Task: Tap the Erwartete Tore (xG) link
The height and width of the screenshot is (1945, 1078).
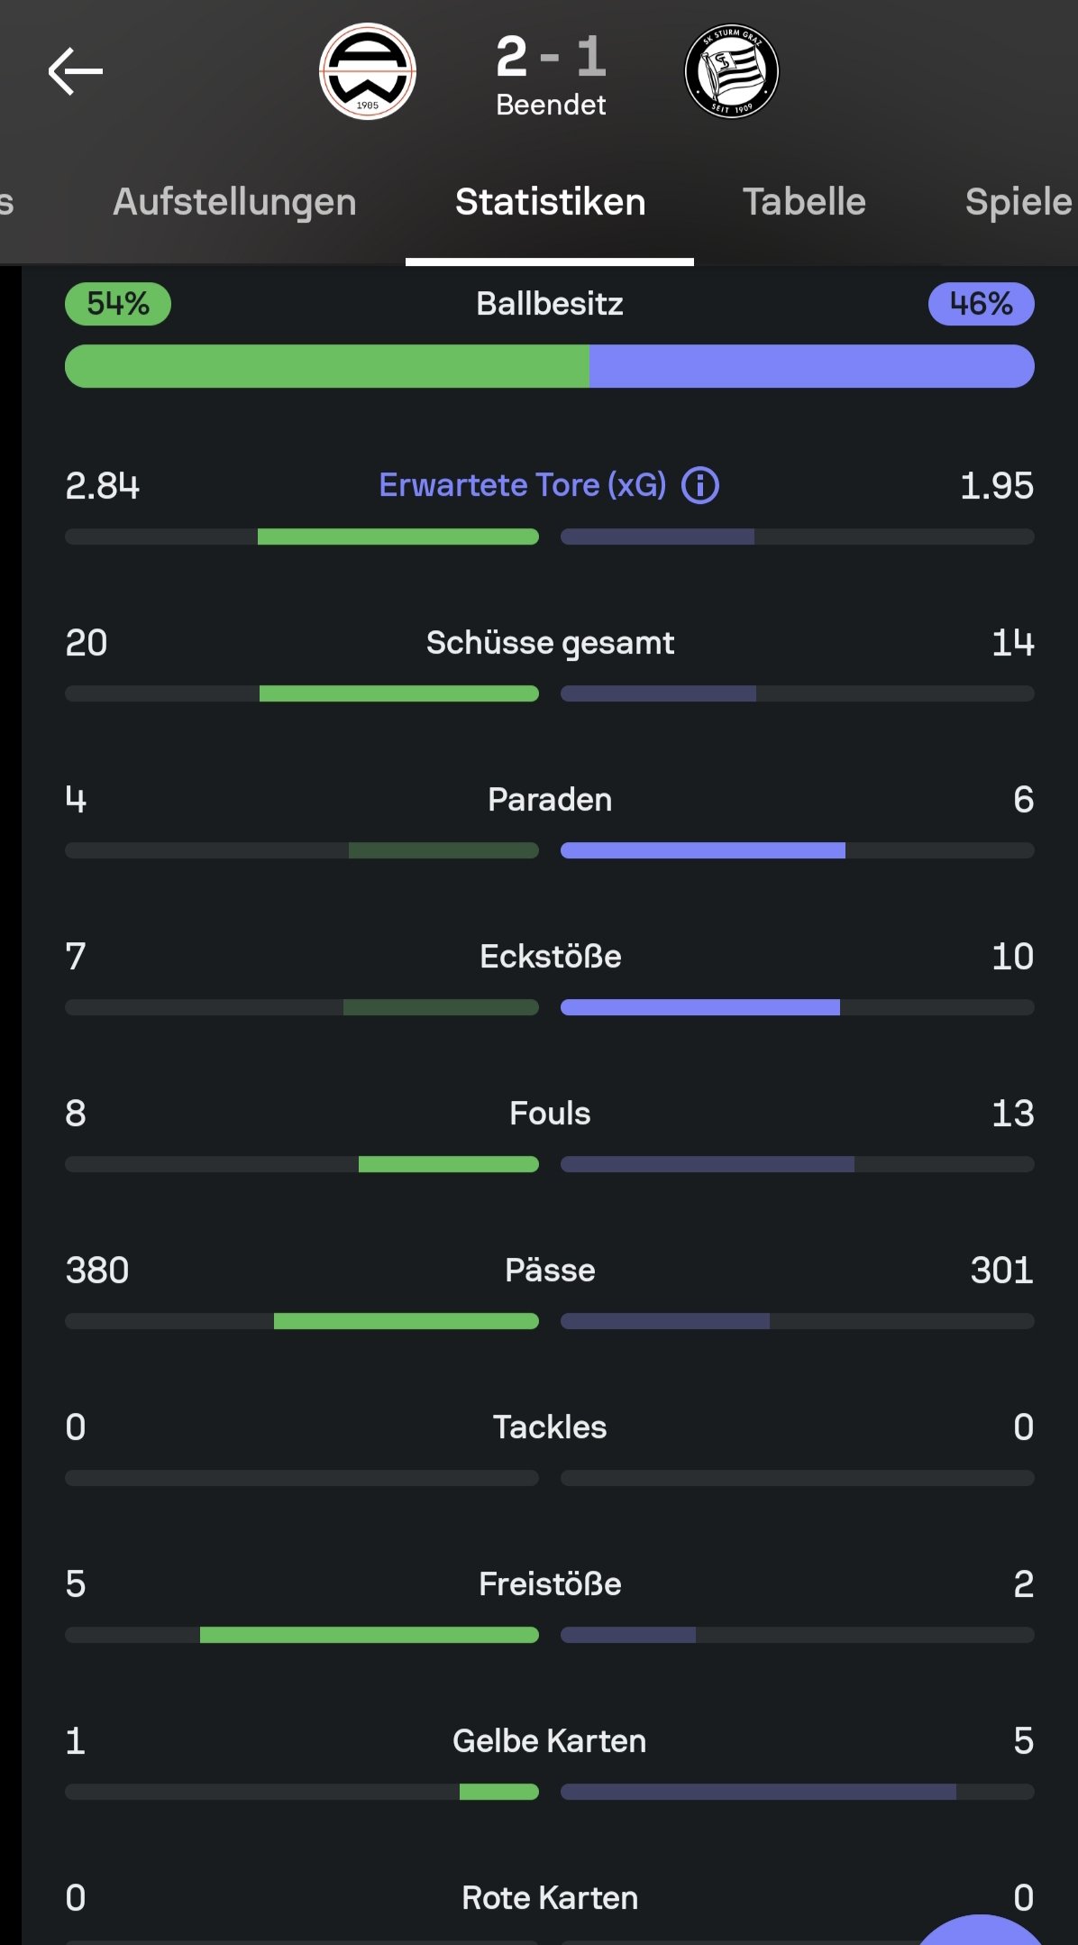Action: pyautogui.click(x=523, y=485)
